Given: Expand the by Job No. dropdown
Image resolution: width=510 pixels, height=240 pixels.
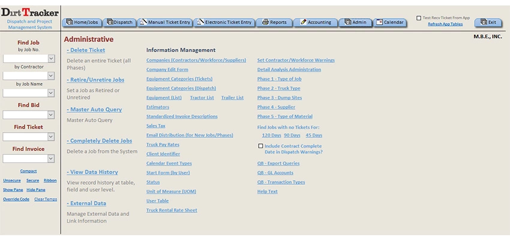Looking at the screenshot, I should click(51, 59).
